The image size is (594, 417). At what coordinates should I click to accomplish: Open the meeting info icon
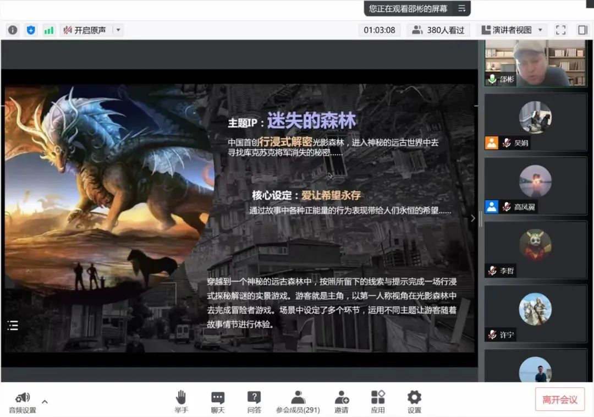point(13,30)
